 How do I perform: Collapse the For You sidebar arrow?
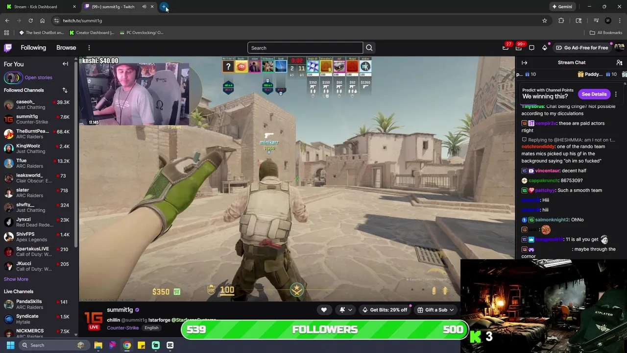coord(65,64)
